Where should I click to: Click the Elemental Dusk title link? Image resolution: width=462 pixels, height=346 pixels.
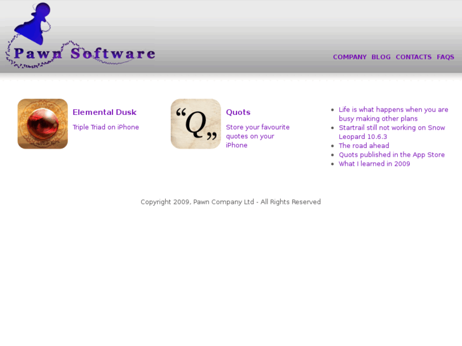(105, 112)
